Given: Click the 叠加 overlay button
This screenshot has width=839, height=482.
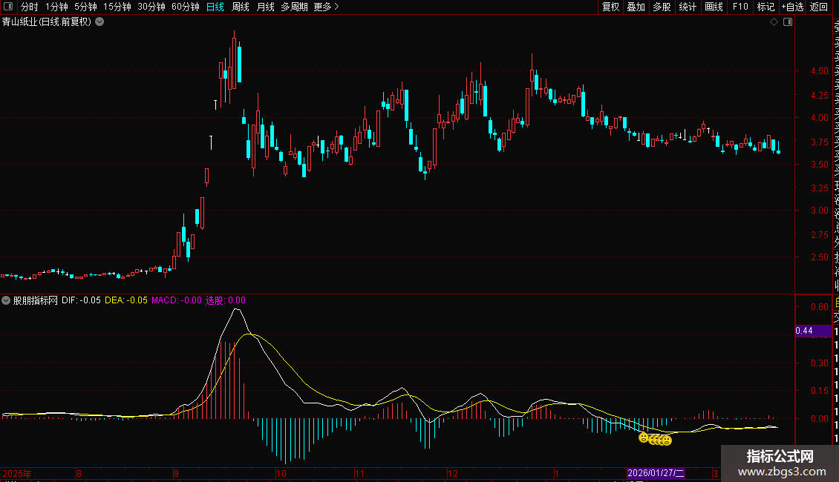Looking at the screenshot, I should 636,7.
